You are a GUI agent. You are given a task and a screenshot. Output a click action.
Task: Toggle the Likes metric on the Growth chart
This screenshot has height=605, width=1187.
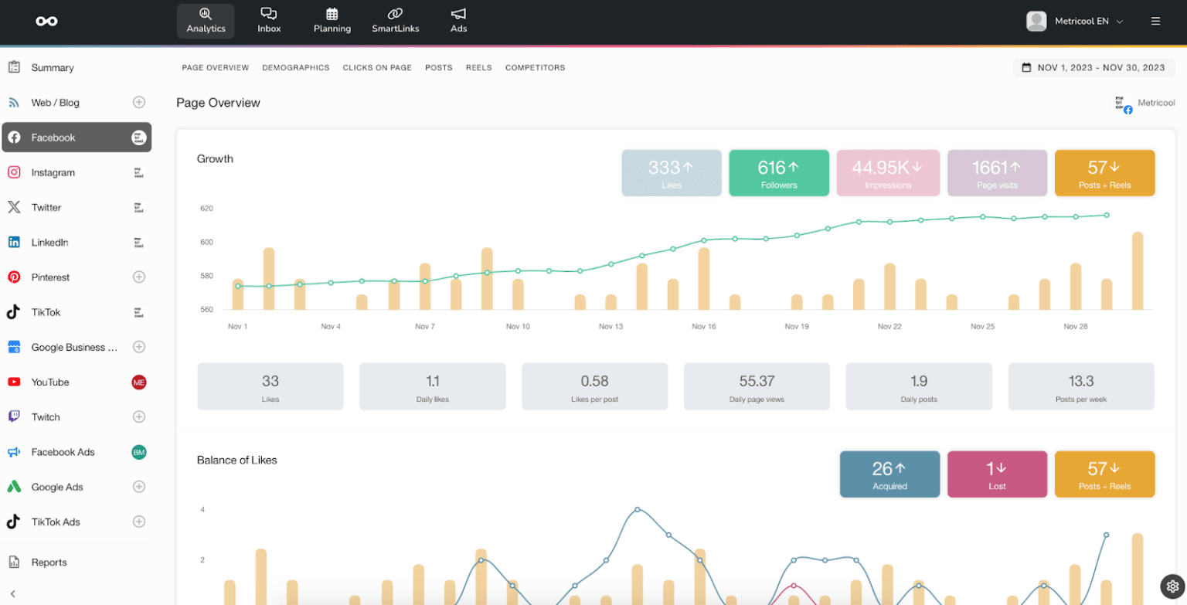point(671,172)
